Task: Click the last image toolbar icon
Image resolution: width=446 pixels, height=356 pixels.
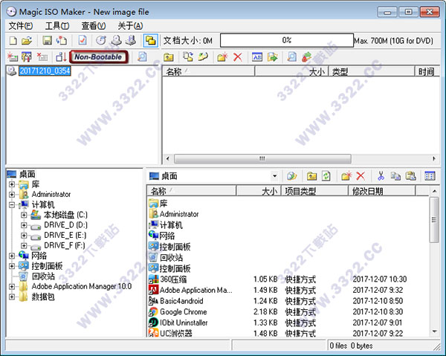Action: click(x=306, y=57)
